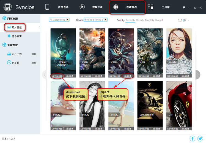206x143 pixels.
Task: Click the checkmark circle icon for 已下载
Action: tap(9, 62)
